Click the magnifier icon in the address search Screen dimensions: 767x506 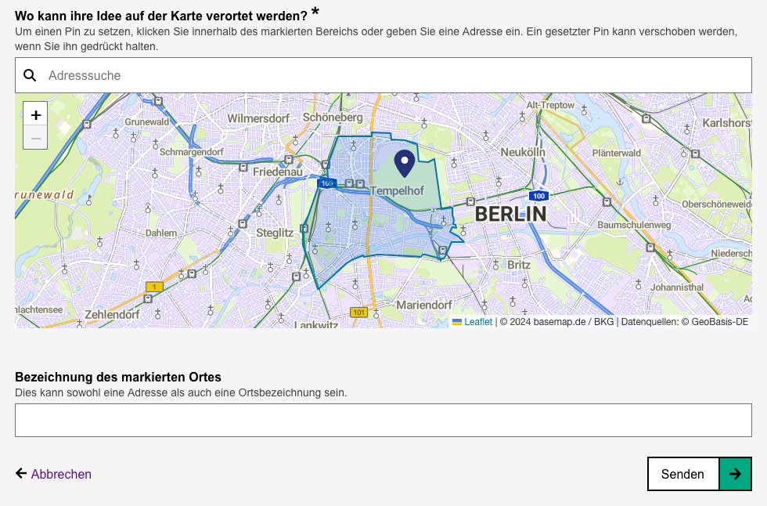[31, 75]
